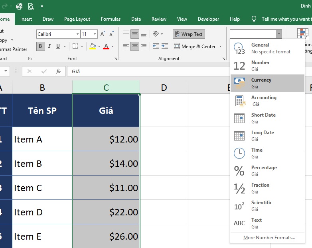Toggle Bold formatting
312x248 pixels.
point(41,46)
